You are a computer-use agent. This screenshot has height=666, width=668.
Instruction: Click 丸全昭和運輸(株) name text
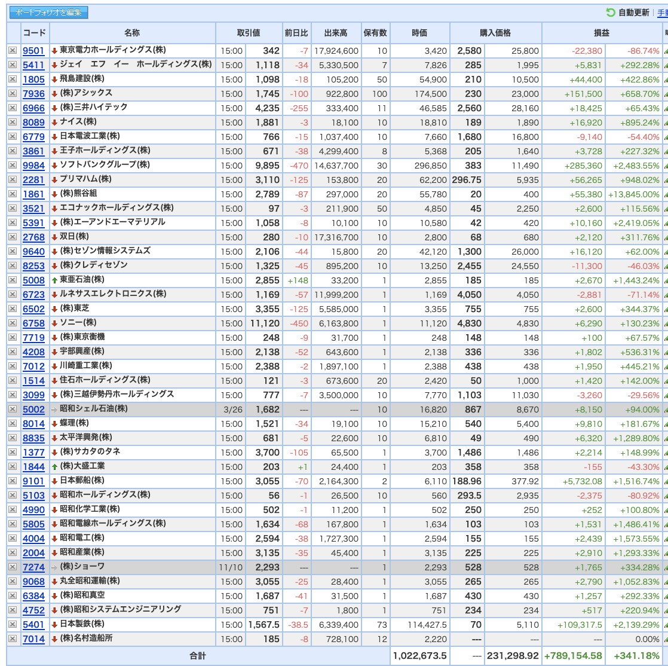[x=90, y=581]
